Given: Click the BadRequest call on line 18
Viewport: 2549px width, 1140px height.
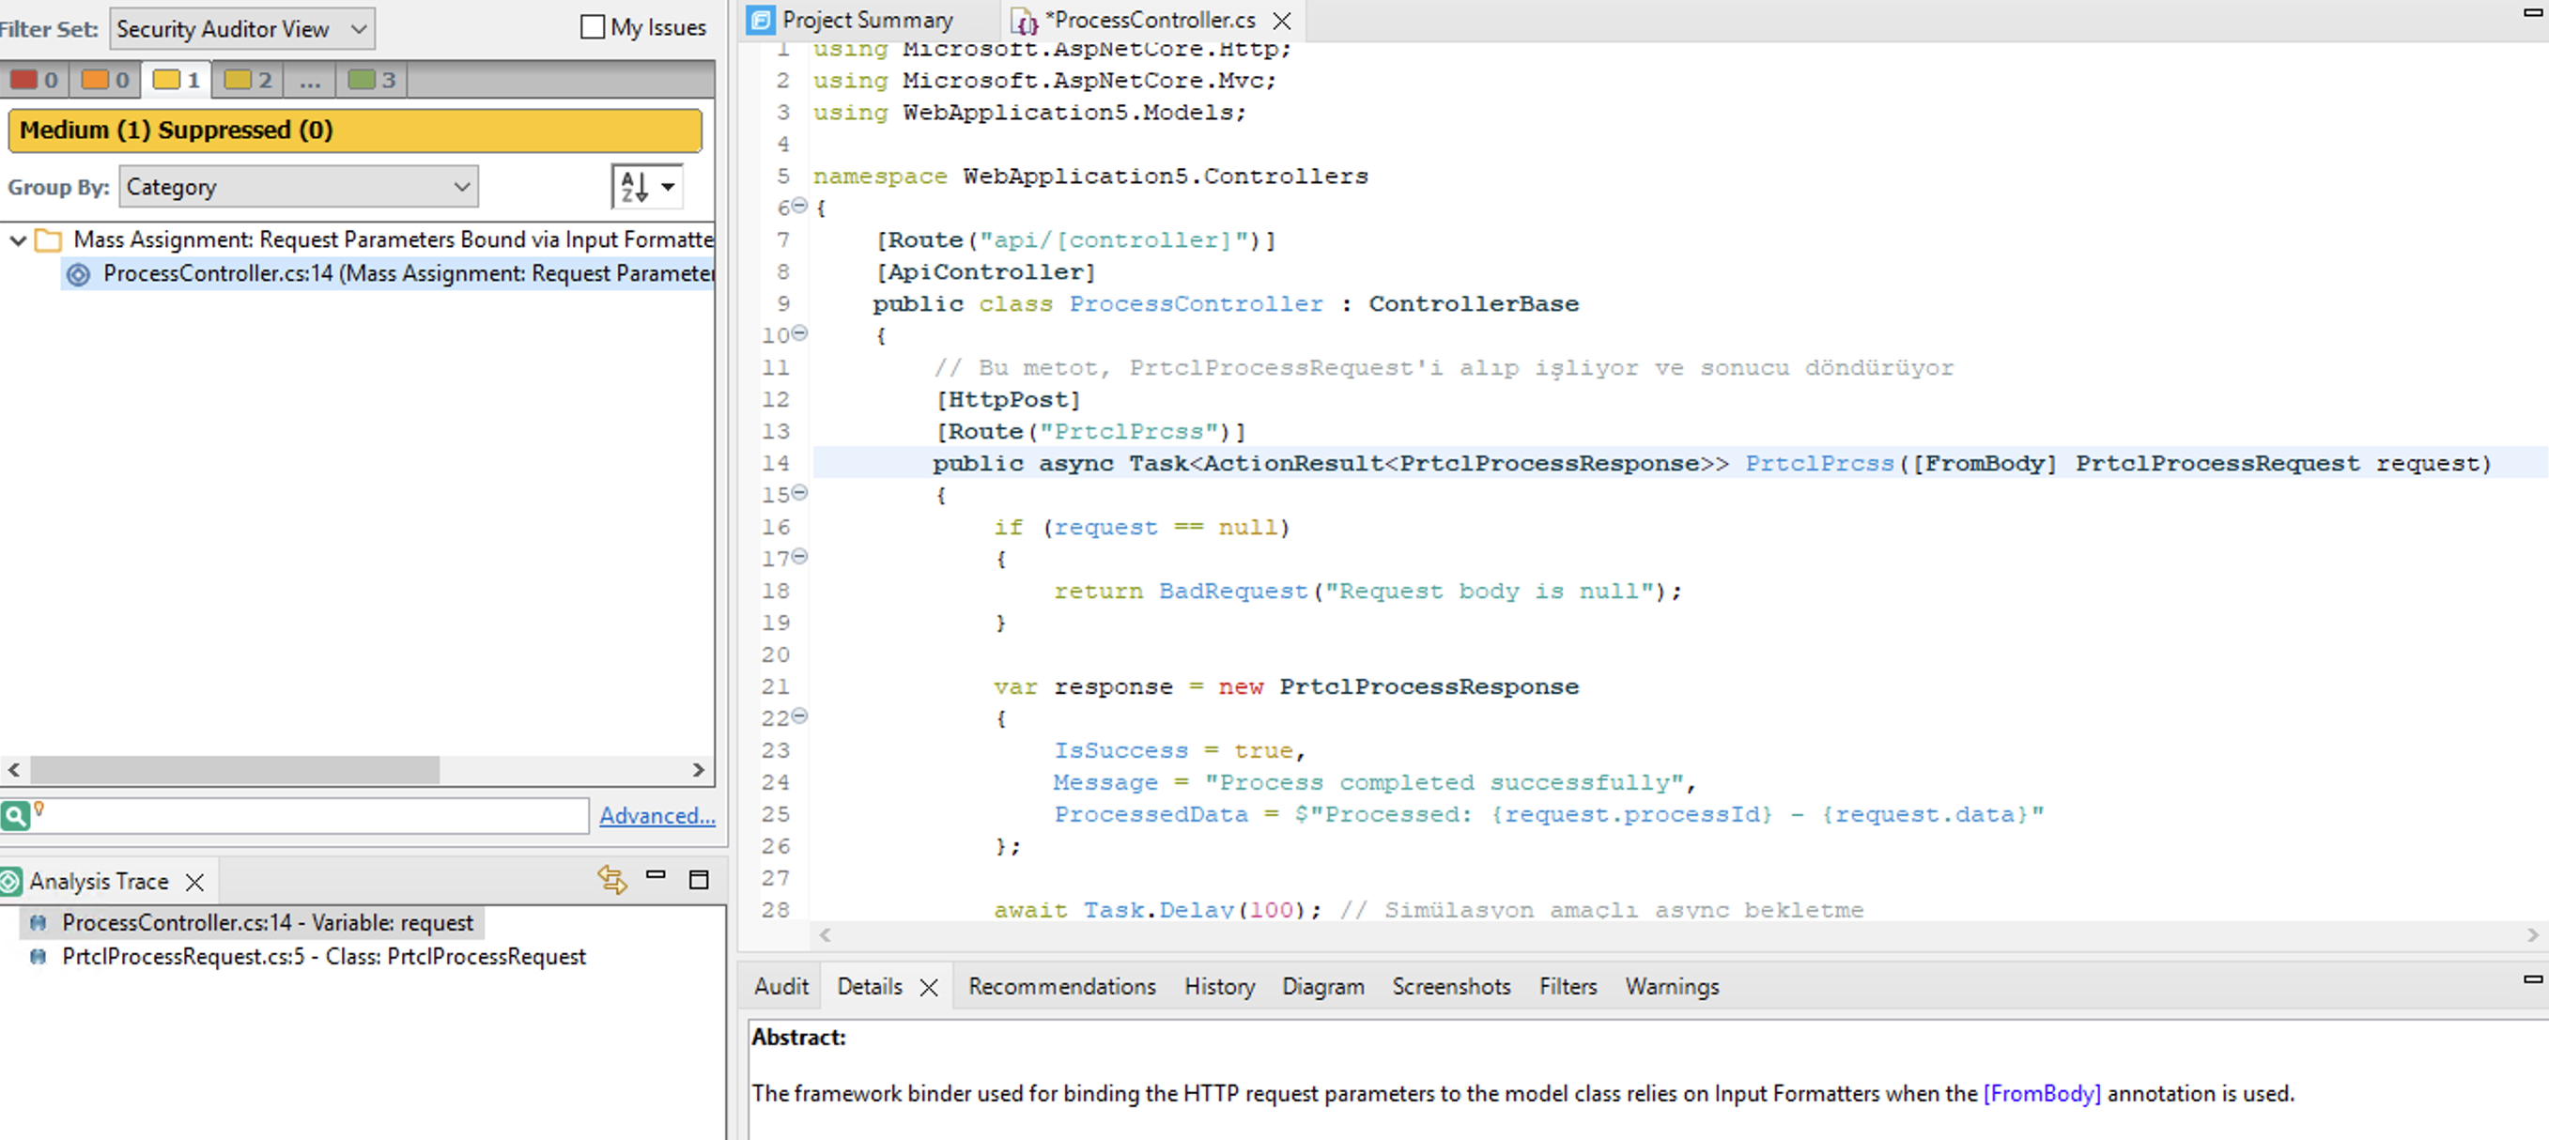Looking at the screenshot, I should click(1233, 591).
